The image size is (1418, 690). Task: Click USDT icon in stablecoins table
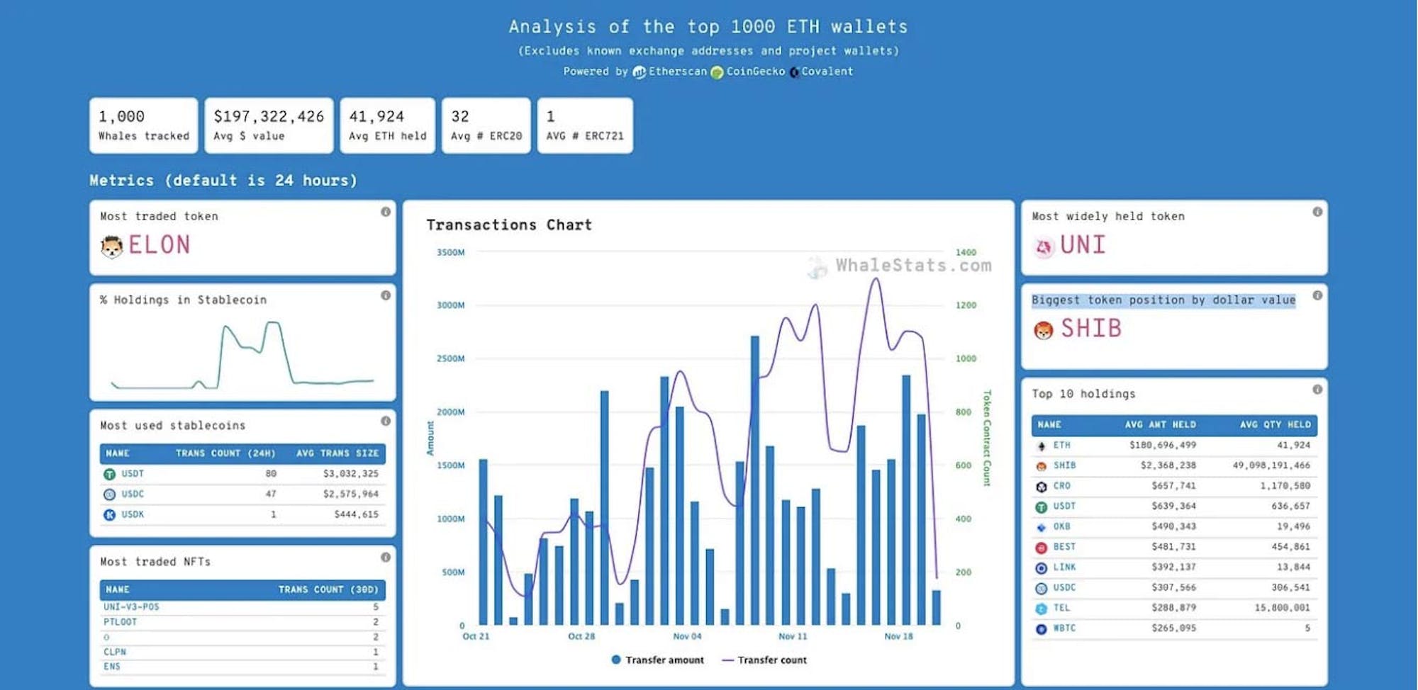pos(109,475)
